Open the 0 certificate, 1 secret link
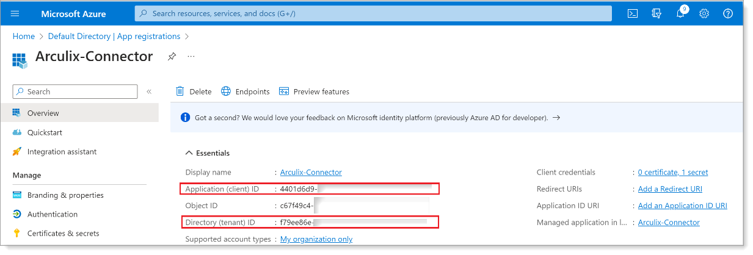This screenshot has height=255, width=753. (x=673, y=173)
